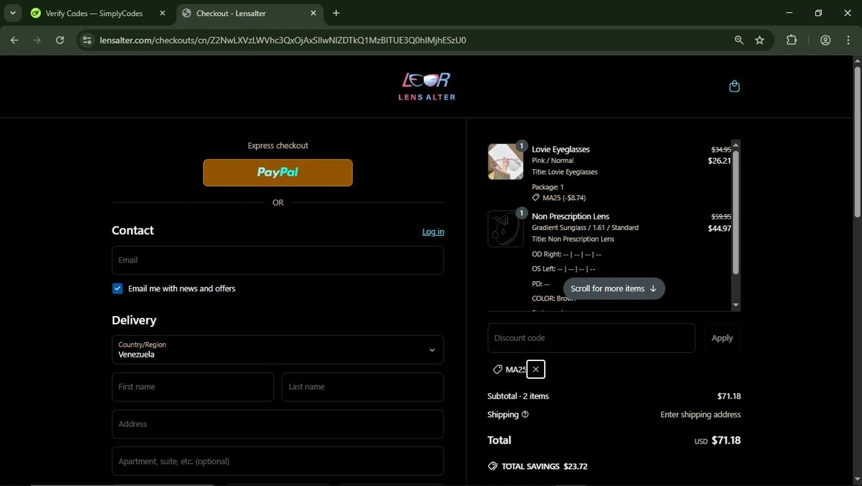Click the order items list scrollbar
Image resolution: width=862 pixels, height=486 pixels.
(736, 212)
